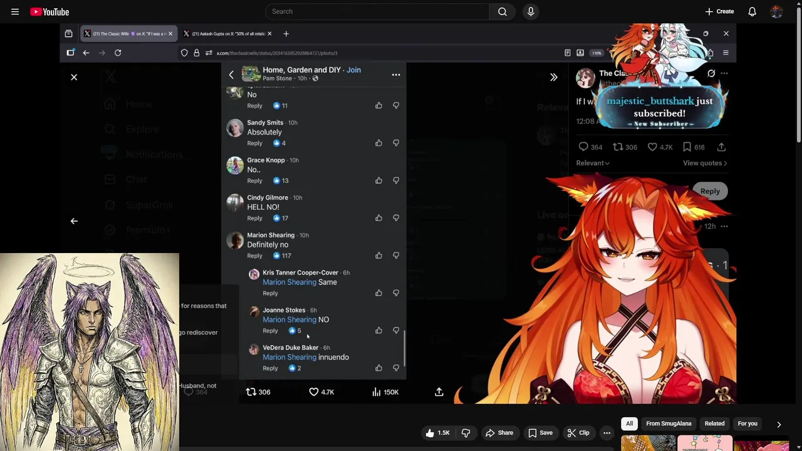This screenshot has width=802, height=451.
Task: Like Joanne Stokes' NO reply
Action: coord(378,330)
